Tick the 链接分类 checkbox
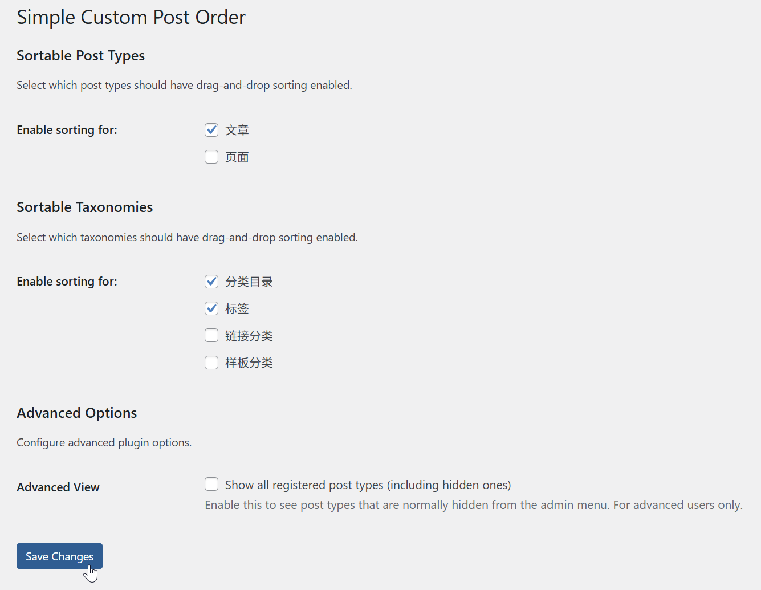Viewport: 761px width, 590px height. point(211,335)
